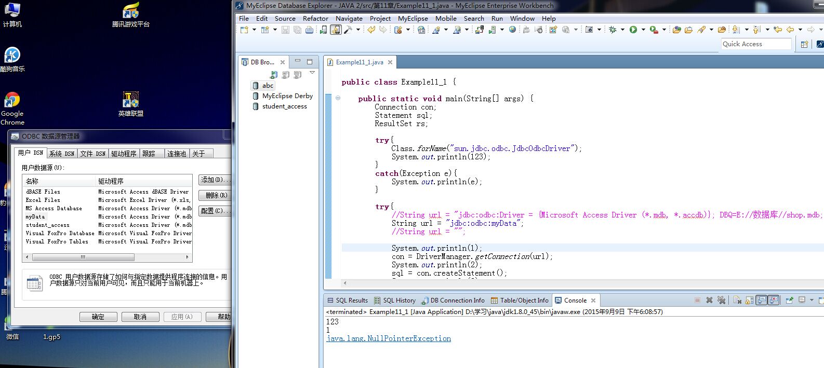824x368 pixels.
Task: Open Back navigation history dropdown arrow
Action: click(x=800, y=30)
